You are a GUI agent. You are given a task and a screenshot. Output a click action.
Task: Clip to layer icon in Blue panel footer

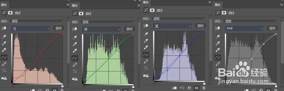pos(174,88)
